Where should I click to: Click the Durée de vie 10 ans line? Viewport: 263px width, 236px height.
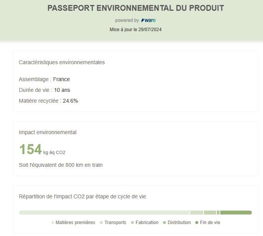tap(44, 90)
